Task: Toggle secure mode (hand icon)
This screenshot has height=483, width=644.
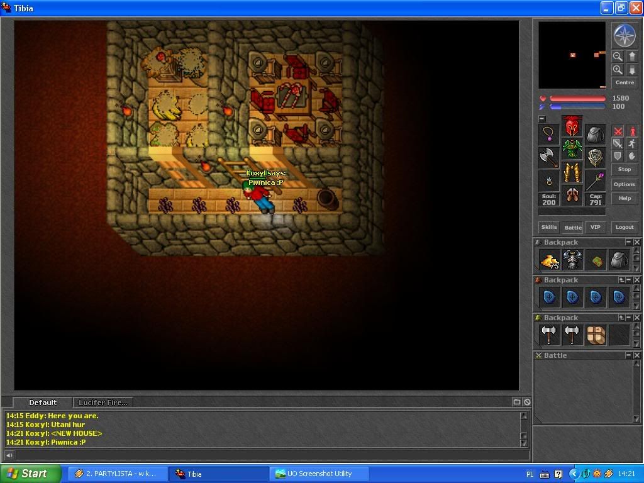Action: [x=632, y=156]
